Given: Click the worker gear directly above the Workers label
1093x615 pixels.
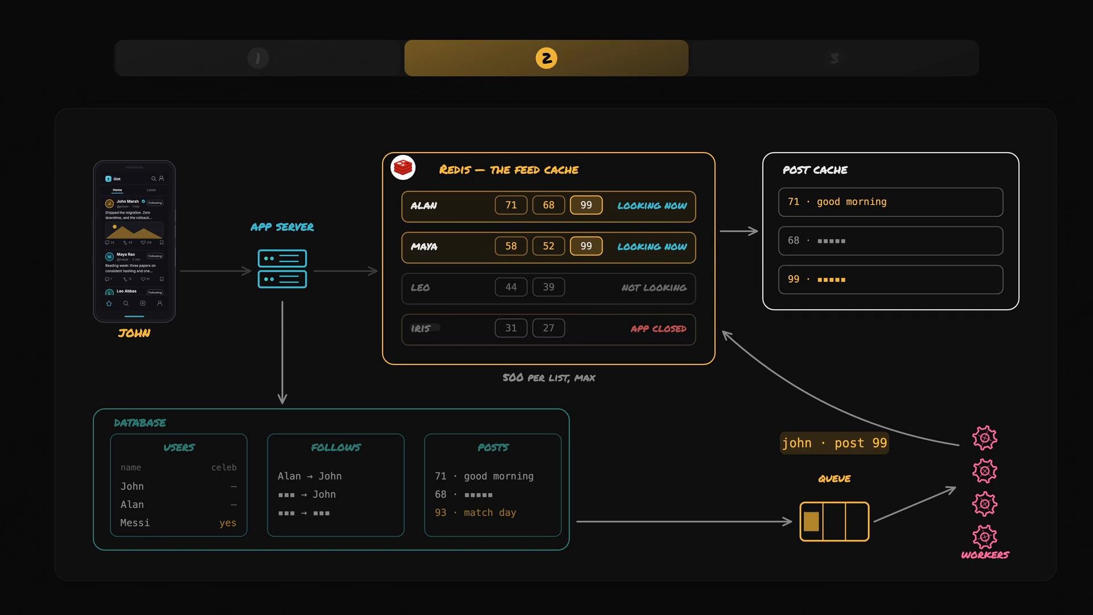Looking at the screenshot, I should tap(985, 536).
